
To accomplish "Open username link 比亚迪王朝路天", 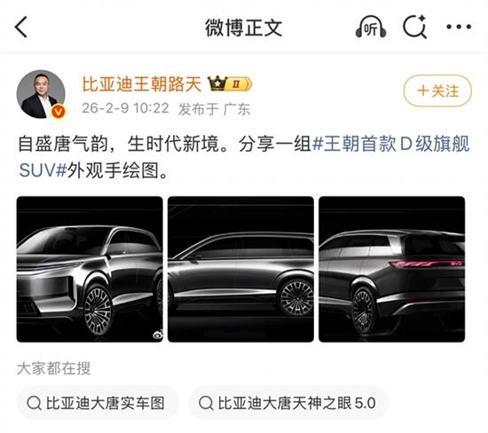I will 142,84.
